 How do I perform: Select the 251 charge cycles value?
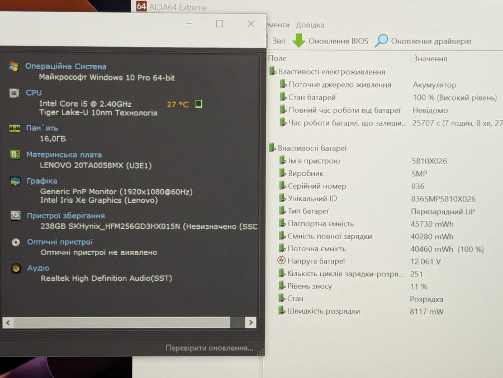(x=416, y=274)
